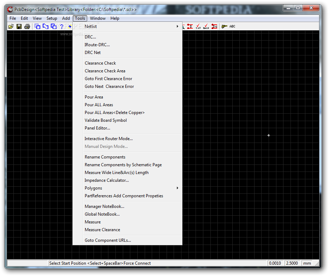Select Rename Components by Schematic Page
The image size is (329, 276).
pyautogui.click(x=127, y=165)
